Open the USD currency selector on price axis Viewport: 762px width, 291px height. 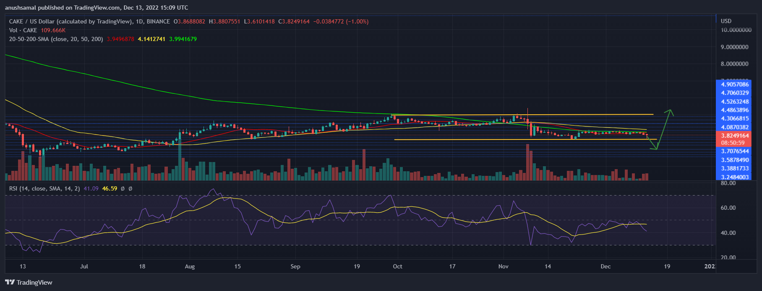coord(726,21)
